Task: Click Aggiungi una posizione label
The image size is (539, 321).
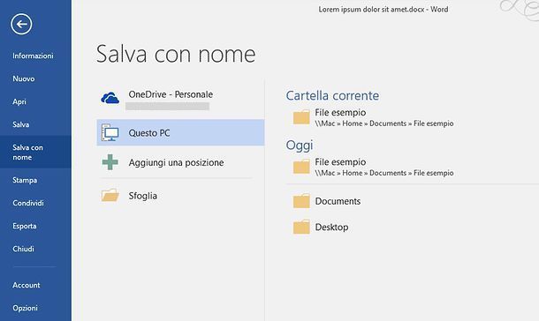Action: tap(176, 162)
